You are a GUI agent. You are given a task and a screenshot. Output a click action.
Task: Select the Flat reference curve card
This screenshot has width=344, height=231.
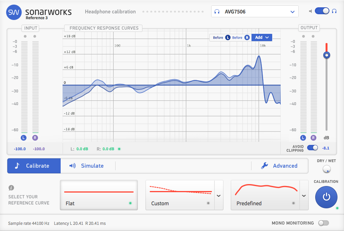click(x=99, y=194)
